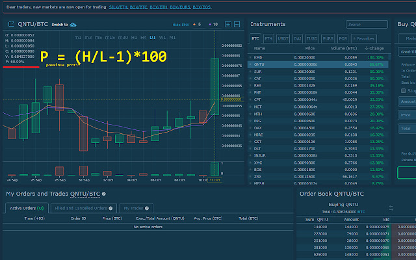Favorite the HIRE instrument star

click(250, 135)
